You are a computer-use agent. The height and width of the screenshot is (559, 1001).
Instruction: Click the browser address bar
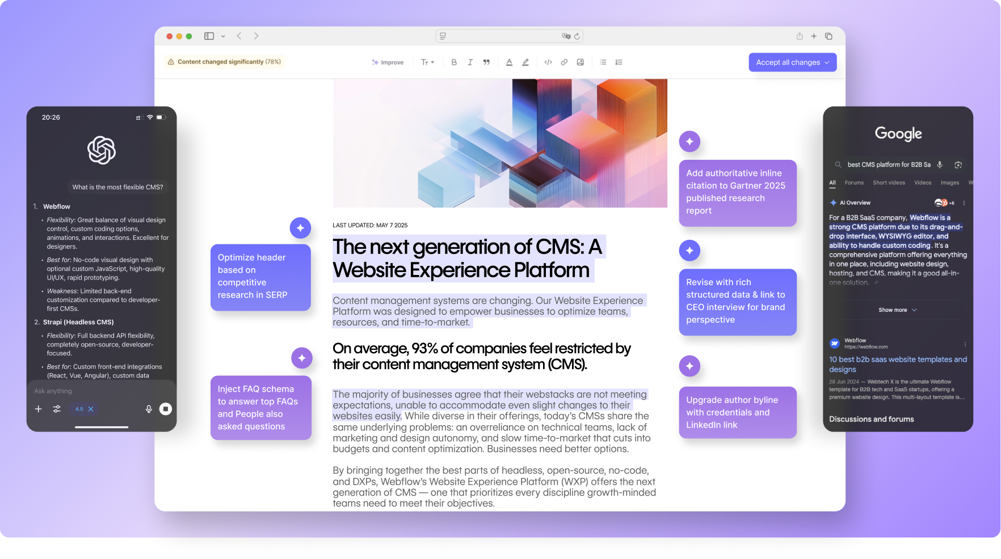(509, 36)
